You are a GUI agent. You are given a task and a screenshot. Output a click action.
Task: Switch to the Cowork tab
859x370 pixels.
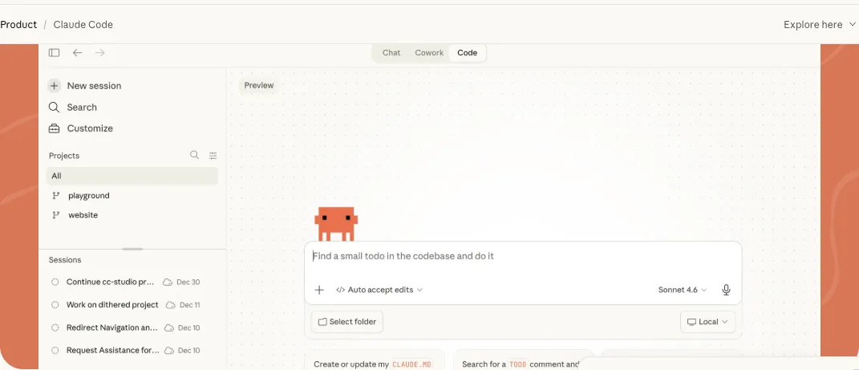(x=429, y=53)
